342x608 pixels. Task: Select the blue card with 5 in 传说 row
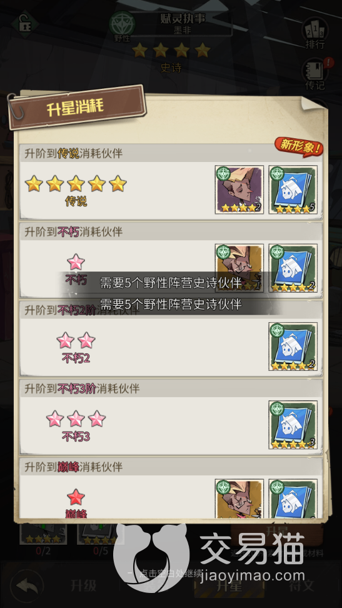coord(293,190)
